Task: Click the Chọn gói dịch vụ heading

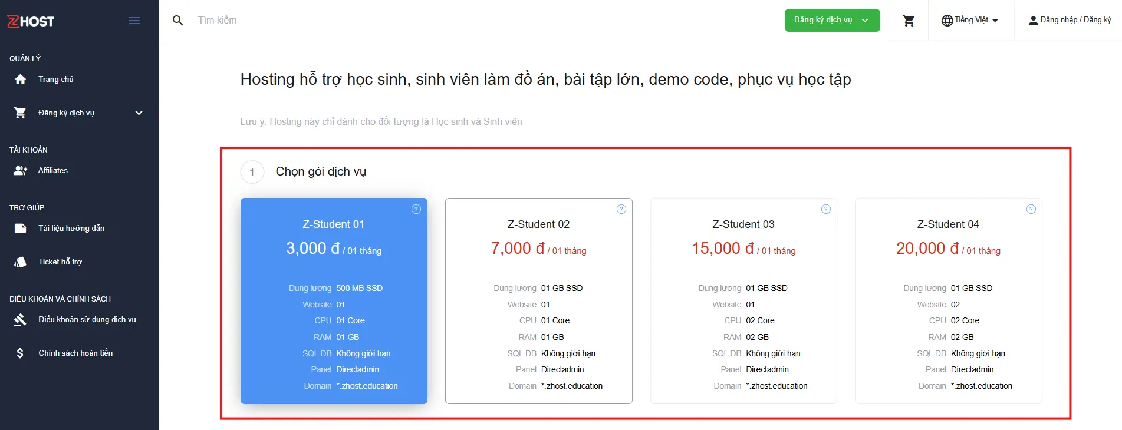Action: 321,171
